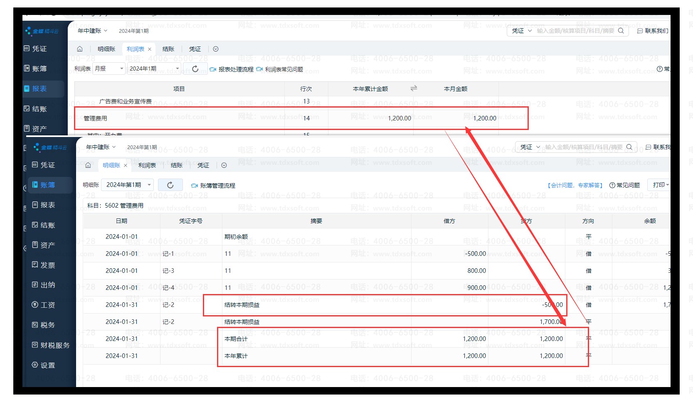693x402 pixels.
Task: Open the 月报 report type dropdown
Action: point(109,69)
